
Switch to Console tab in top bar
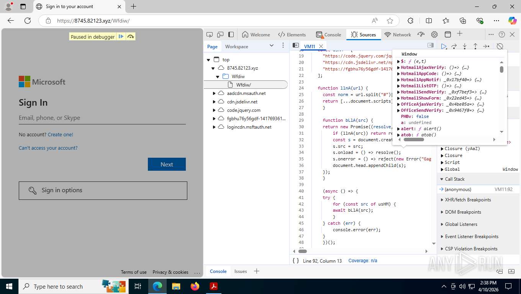[x=329, y=34]
